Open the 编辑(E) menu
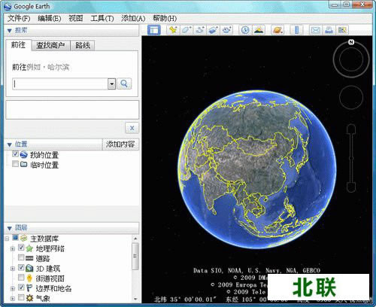The image size is (376, 307). (x=50, y=18)
